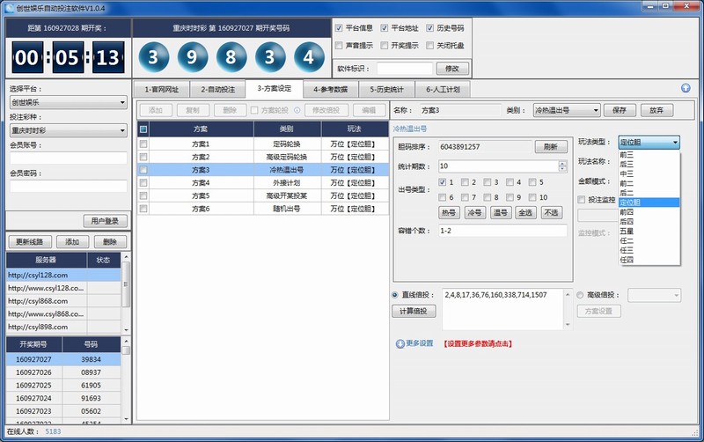Click the 更多设置 download arrow icon
The image size is (704, 442).
click(x=400, y=343)
